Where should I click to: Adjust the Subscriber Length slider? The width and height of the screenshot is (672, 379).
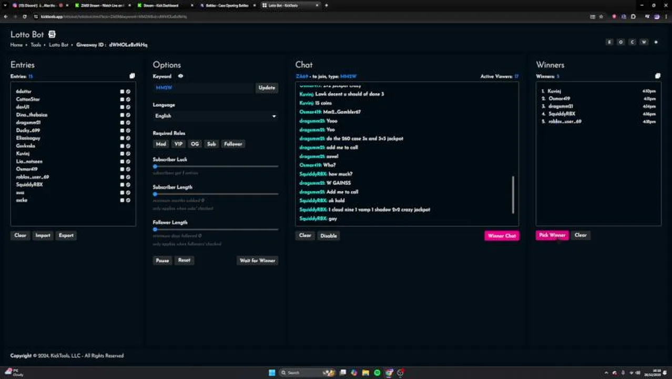pos(216,194)
